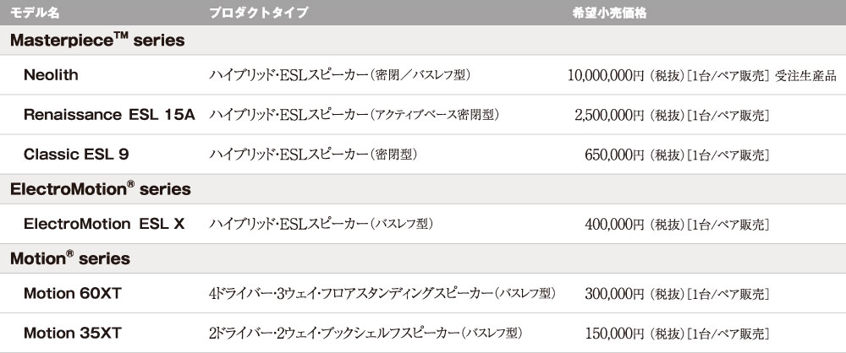Click the プロダクトタイプ column header
This screenshot has width=846, height=353.
pyautogui.click(x=258, y=13)
